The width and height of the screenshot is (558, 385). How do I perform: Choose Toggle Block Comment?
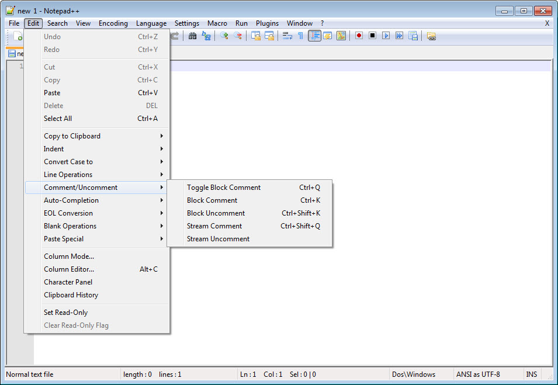[x=249, y=188]
